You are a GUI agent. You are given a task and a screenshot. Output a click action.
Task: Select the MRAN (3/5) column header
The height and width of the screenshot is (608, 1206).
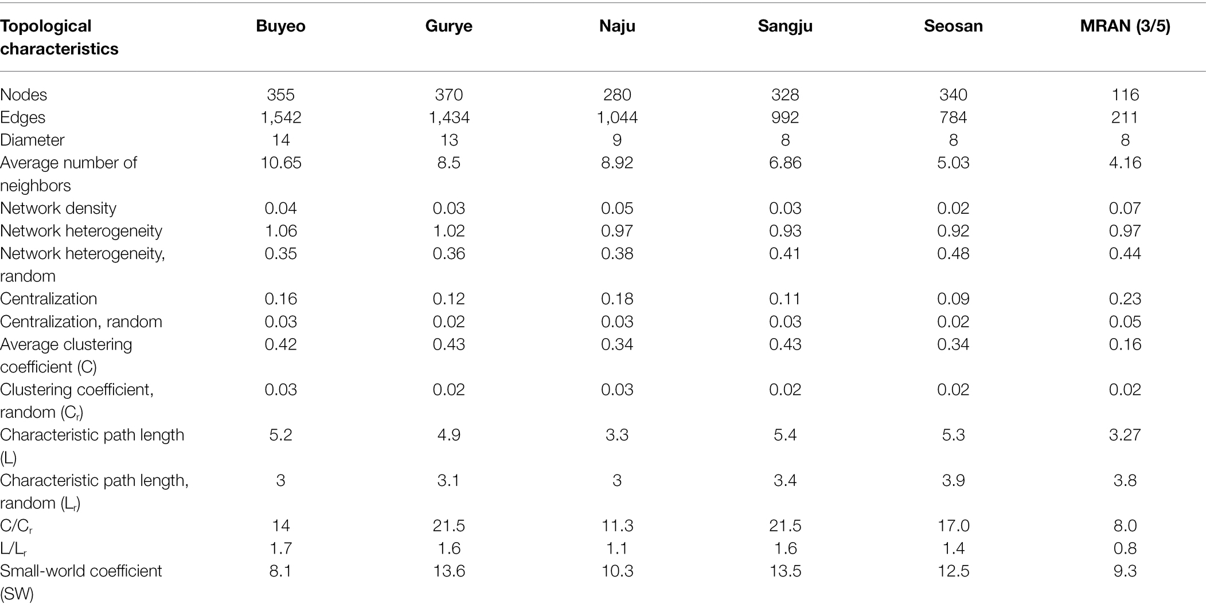pyautogui.click(x=1125, y=26)
